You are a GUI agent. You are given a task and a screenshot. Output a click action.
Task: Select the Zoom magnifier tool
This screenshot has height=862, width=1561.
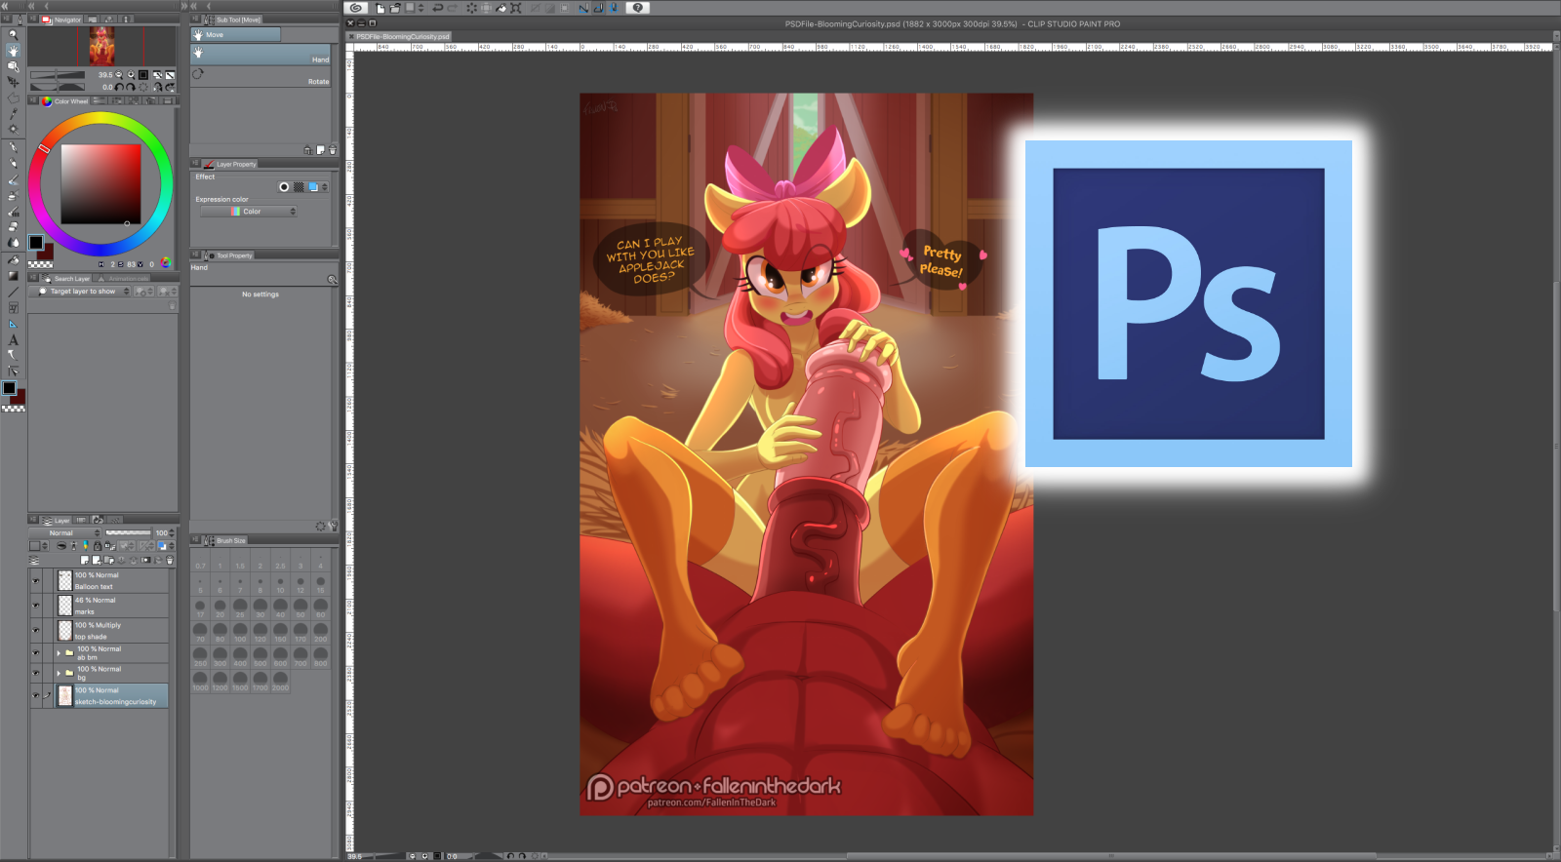click(x=13, y=34)
